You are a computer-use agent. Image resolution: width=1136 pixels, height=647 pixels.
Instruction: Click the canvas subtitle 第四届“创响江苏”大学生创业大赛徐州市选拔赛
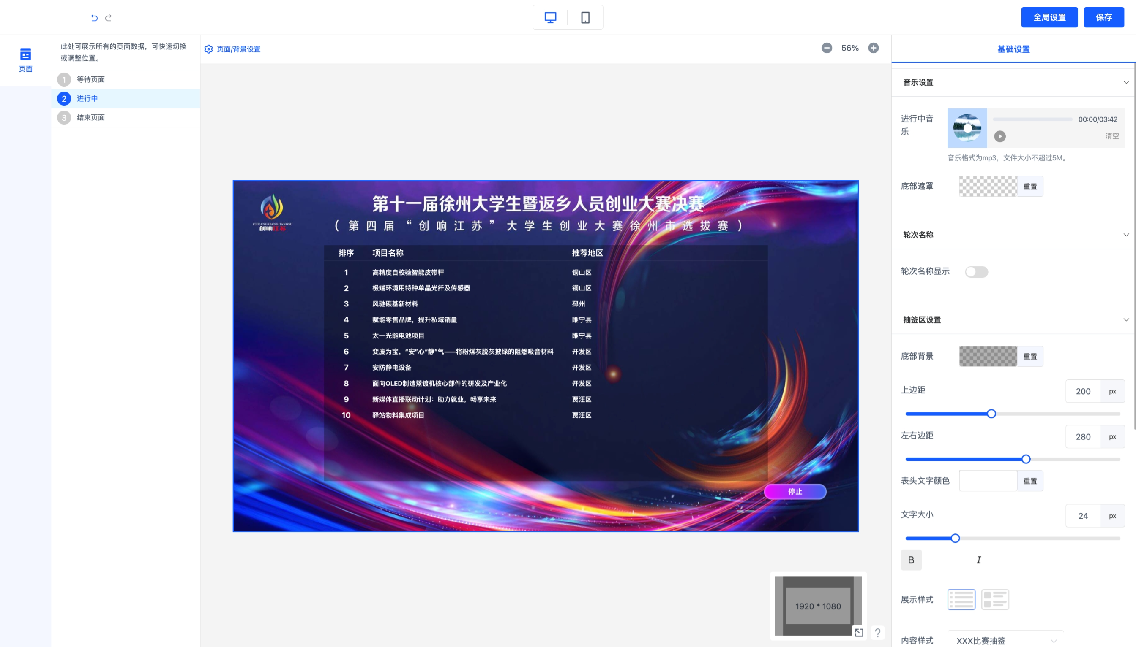pos(538,226)
